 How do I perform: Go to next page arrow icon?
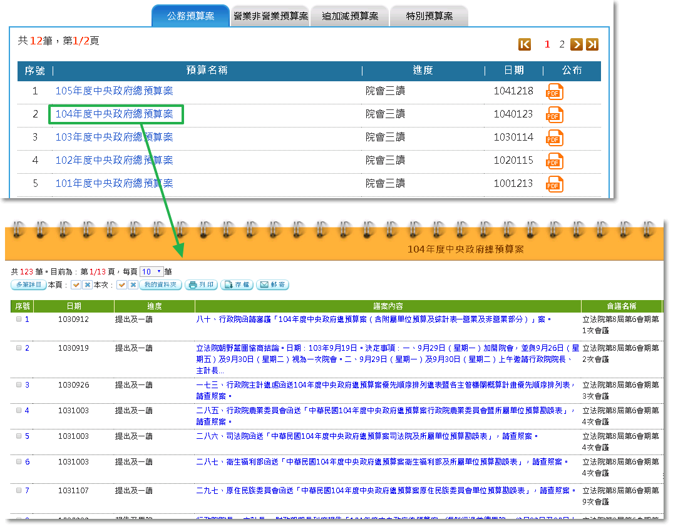click(x=577, y=44)
